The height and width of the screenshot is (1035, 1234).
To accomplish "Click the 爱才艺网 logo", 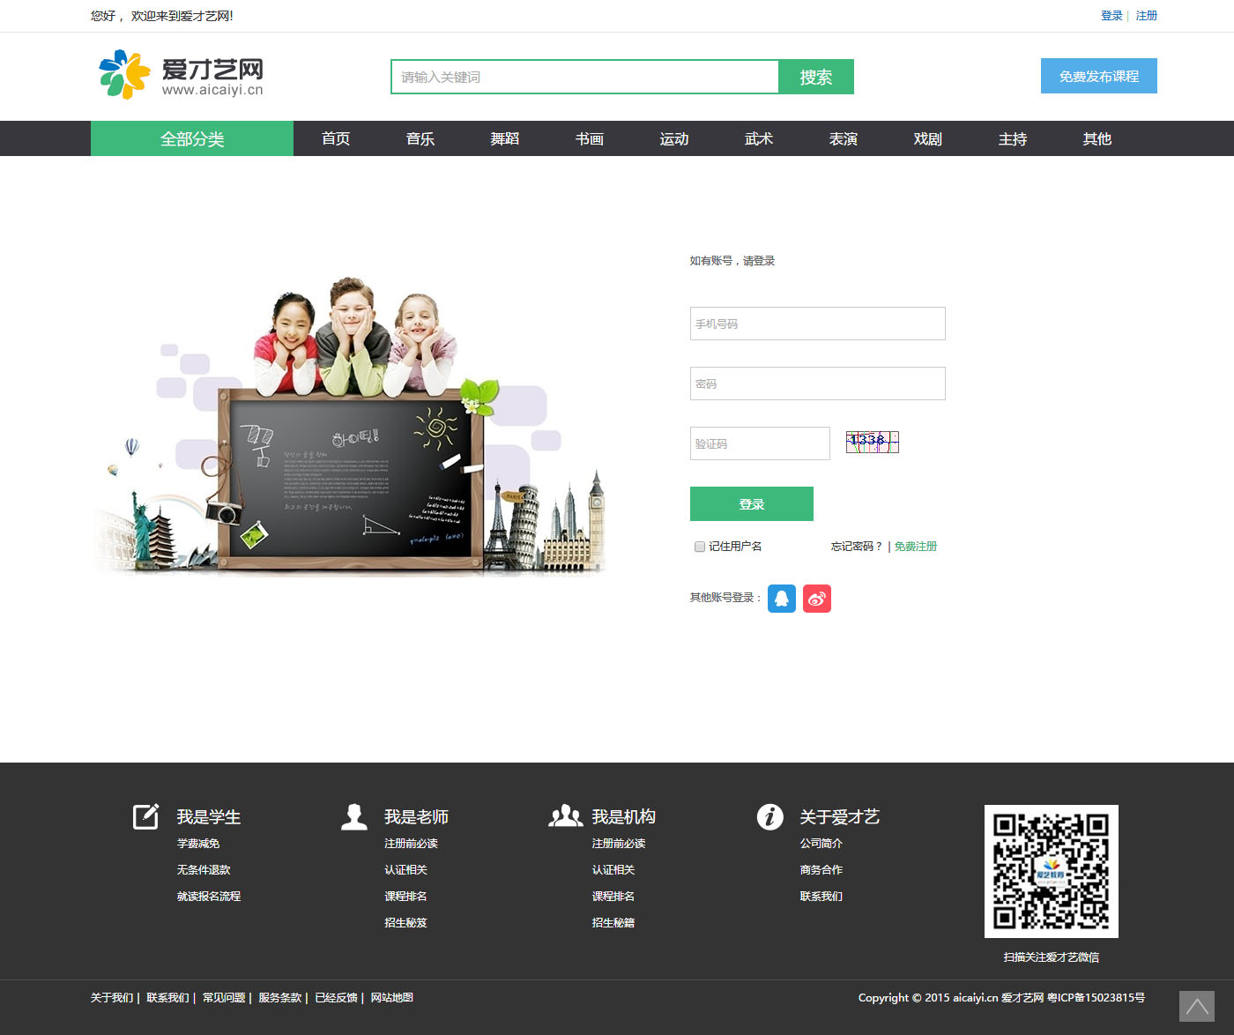I will [x=181, y=75].
